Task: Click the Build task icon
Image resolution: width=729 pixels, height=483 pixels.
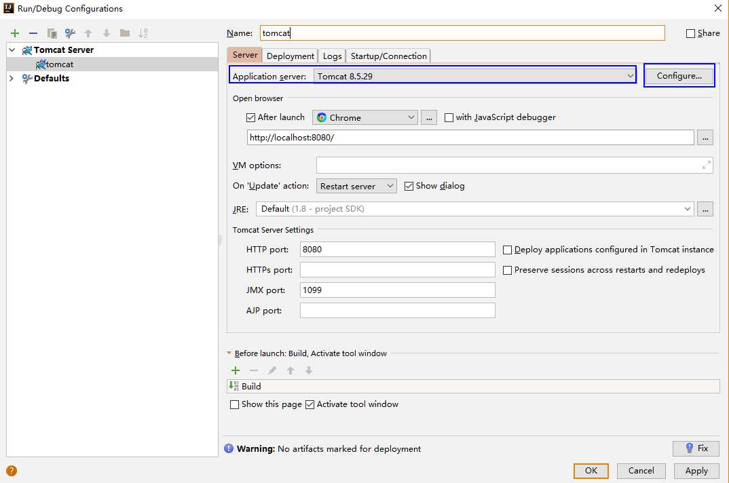Action: click(234, 386)
